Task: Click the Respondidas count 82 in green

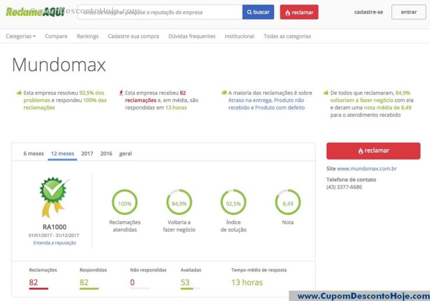Action: pos(84,282)
